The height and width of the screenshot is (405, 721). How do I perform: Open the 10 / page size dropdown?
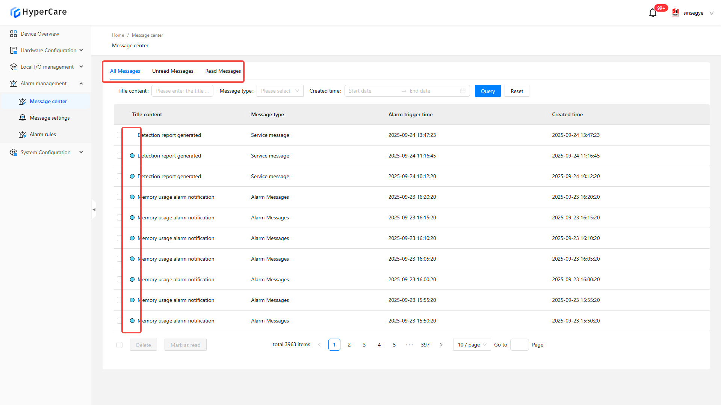(x=472, y=345)
